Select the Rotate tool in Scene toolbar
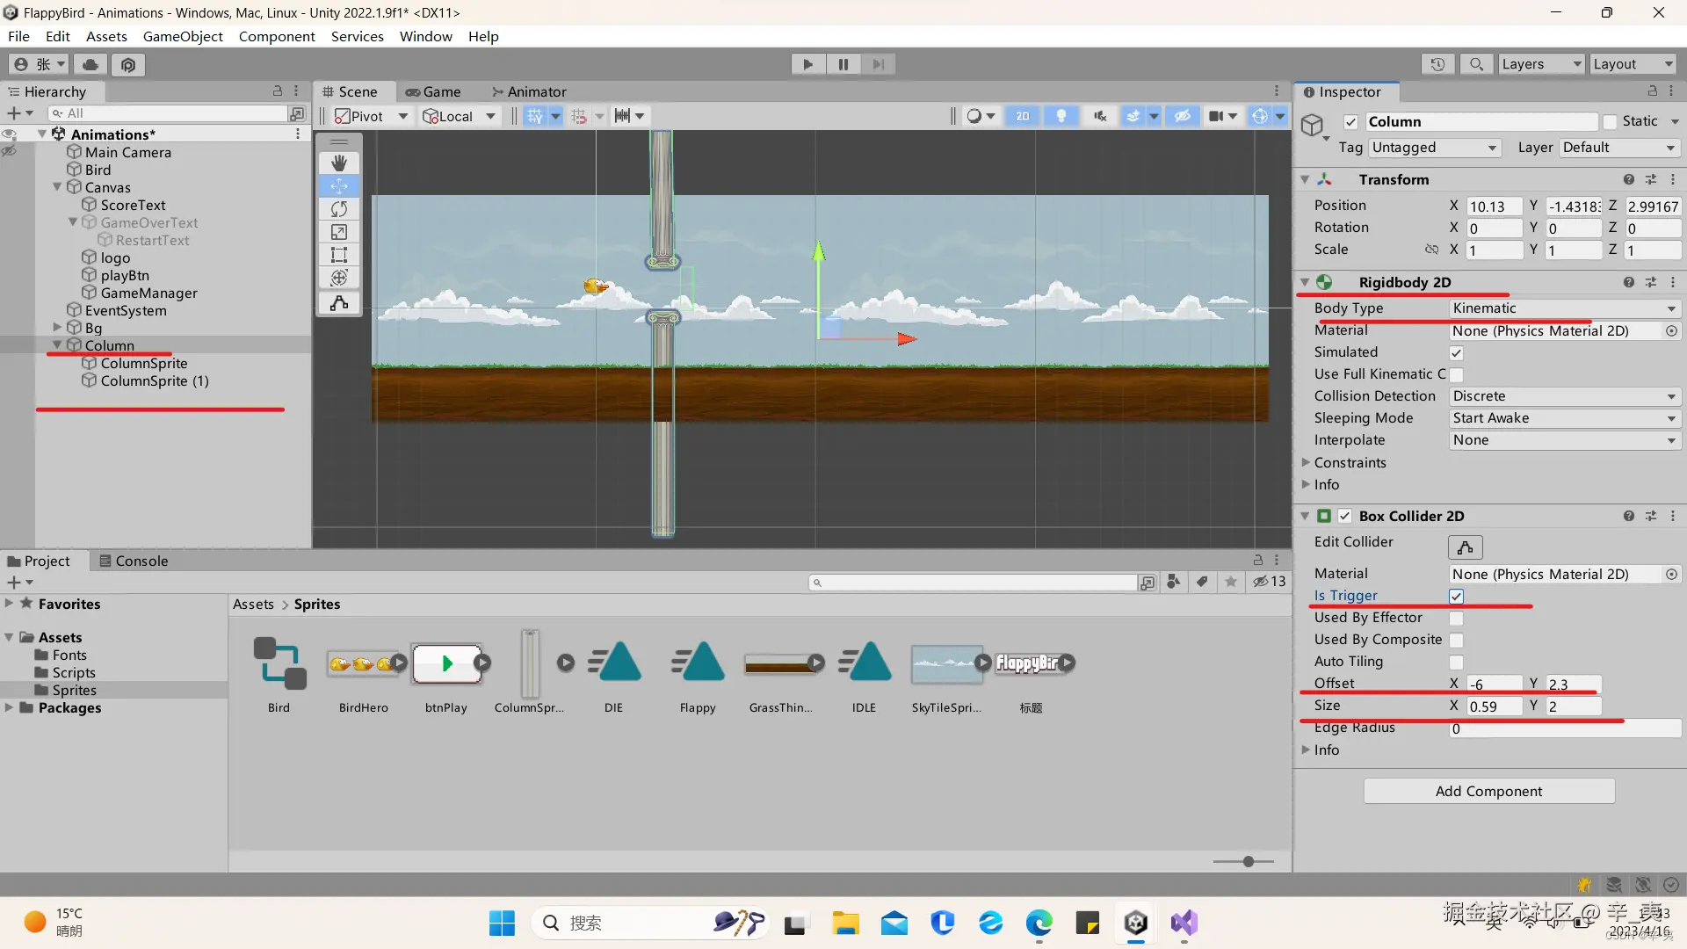The image size is (1687, 949). [x=339, y=209]
